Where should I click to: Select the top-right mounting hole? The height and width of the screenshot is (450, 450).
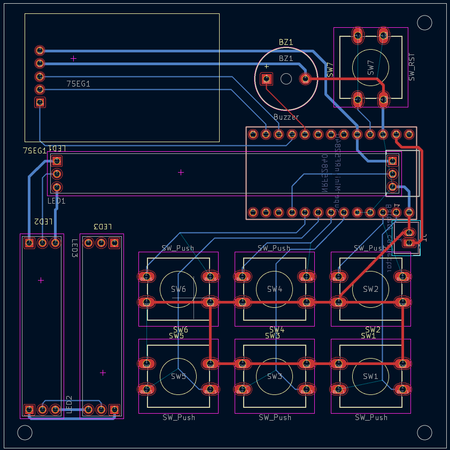[x=424, y=24]
